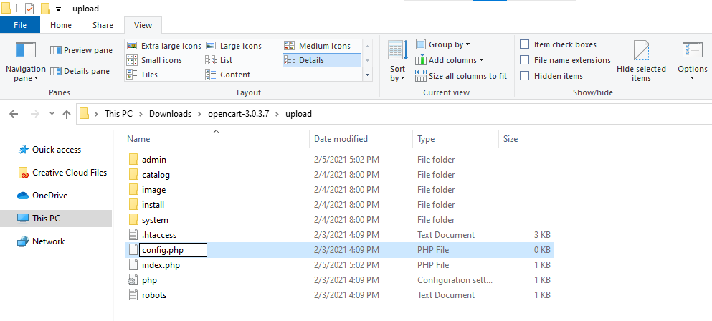Open the File menu tab

(x=20, y=25)
